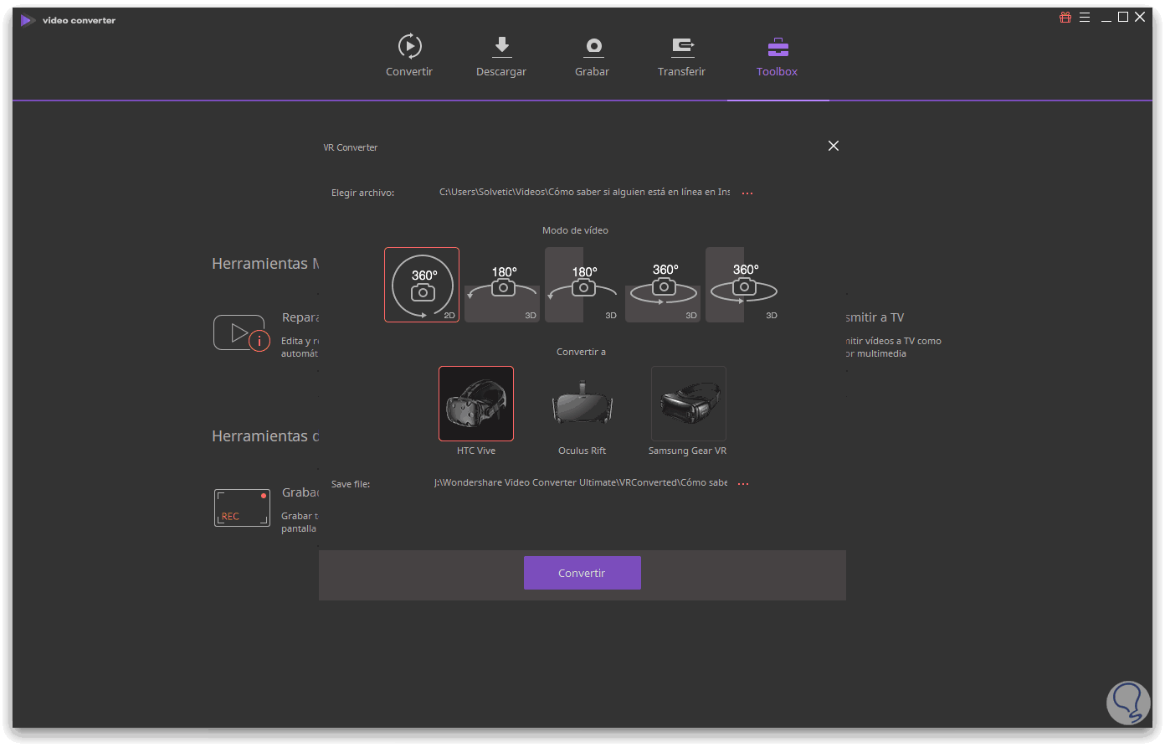The image size is (1165, 747).
Task: Select the 360° 2D video mode
Action: (x=422, y=285)
